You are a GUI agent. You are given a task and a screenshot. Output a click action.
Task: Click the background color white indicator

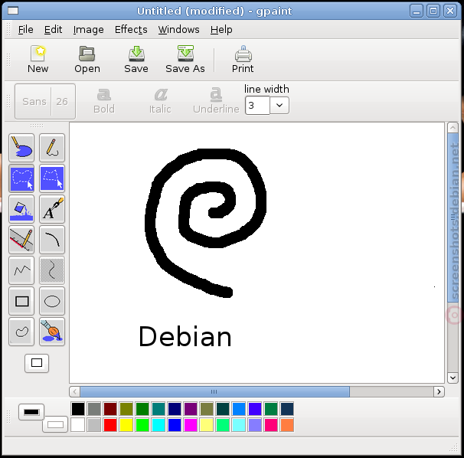pos(55,424)
